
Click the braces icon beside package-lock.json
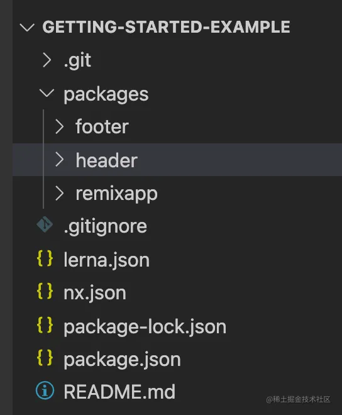tap(45, 324)
